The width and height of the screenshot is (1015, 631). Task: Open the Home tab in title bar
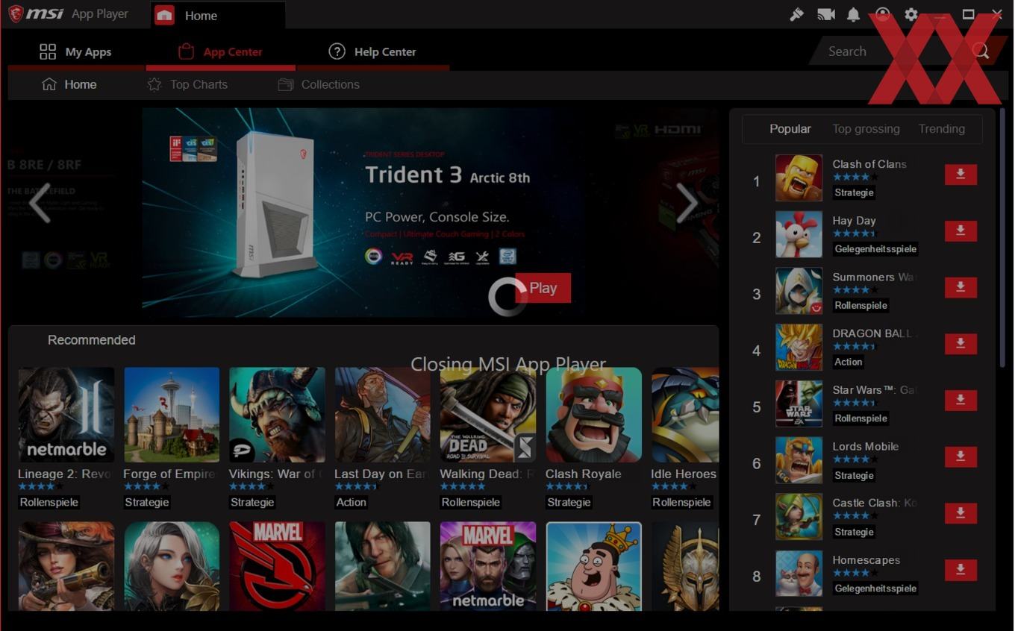pos(217,15)
